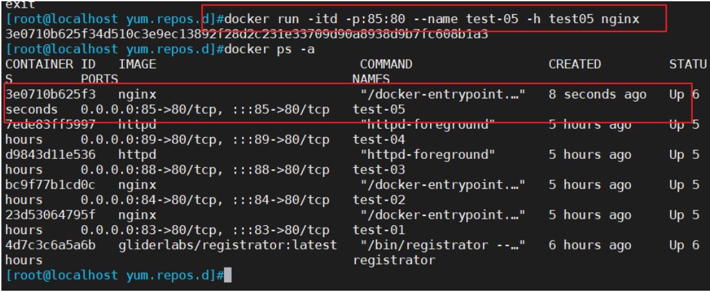Screen dimensions: 710x292
Task: Click the NAMES column header
Action: [371, 79]
